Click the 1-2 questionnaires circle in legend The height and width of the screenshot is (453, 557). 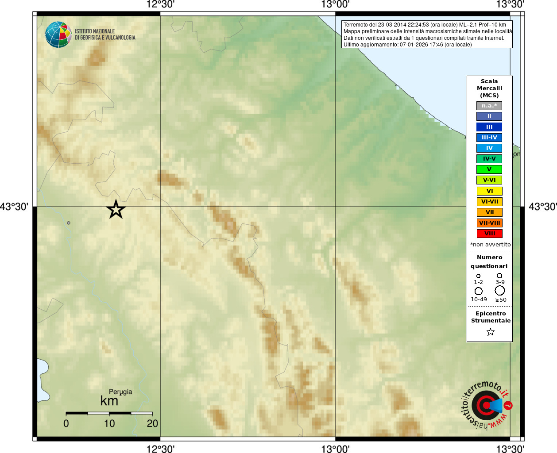[x=478, y=276]
